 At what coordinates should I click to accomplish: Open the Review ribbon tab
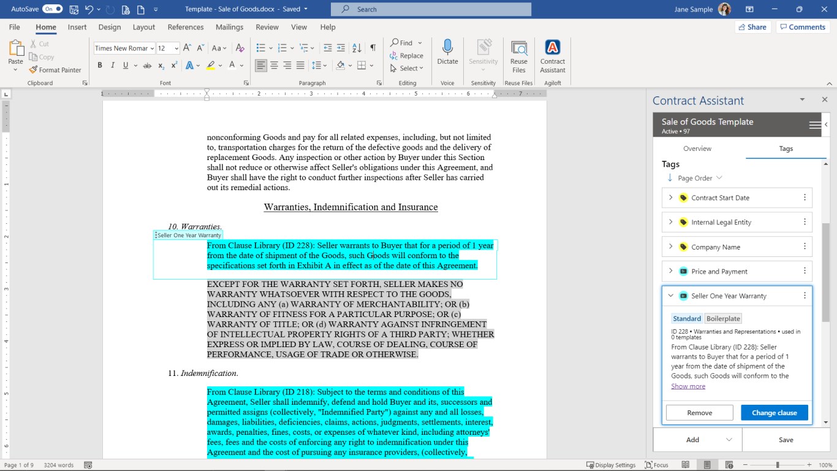267,27
